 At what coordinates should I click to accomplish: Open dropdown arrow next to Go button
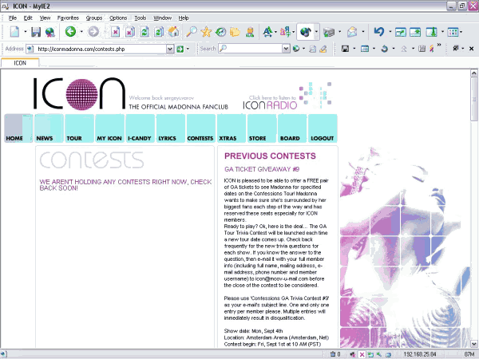tap(188, 49)
